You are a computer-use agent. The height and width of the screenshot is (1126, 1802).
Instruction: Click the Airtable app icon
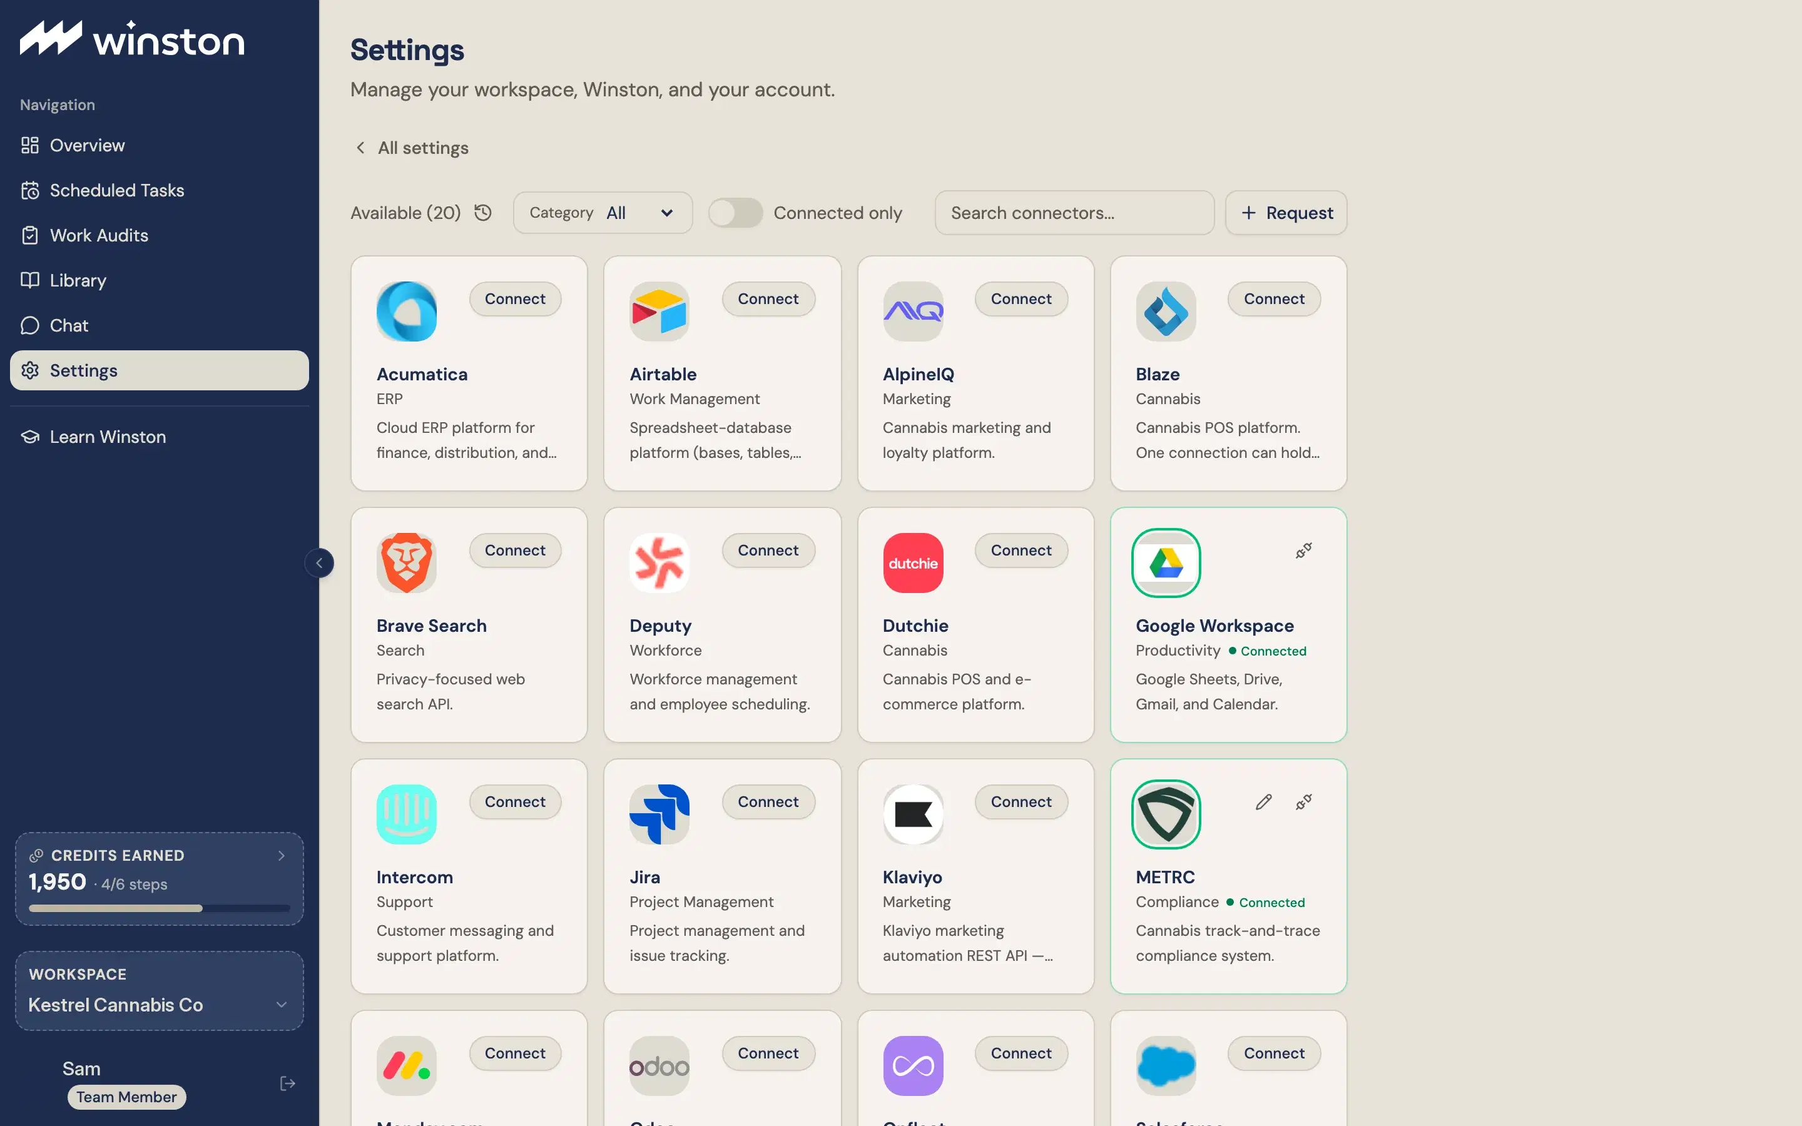pos(659,312)
